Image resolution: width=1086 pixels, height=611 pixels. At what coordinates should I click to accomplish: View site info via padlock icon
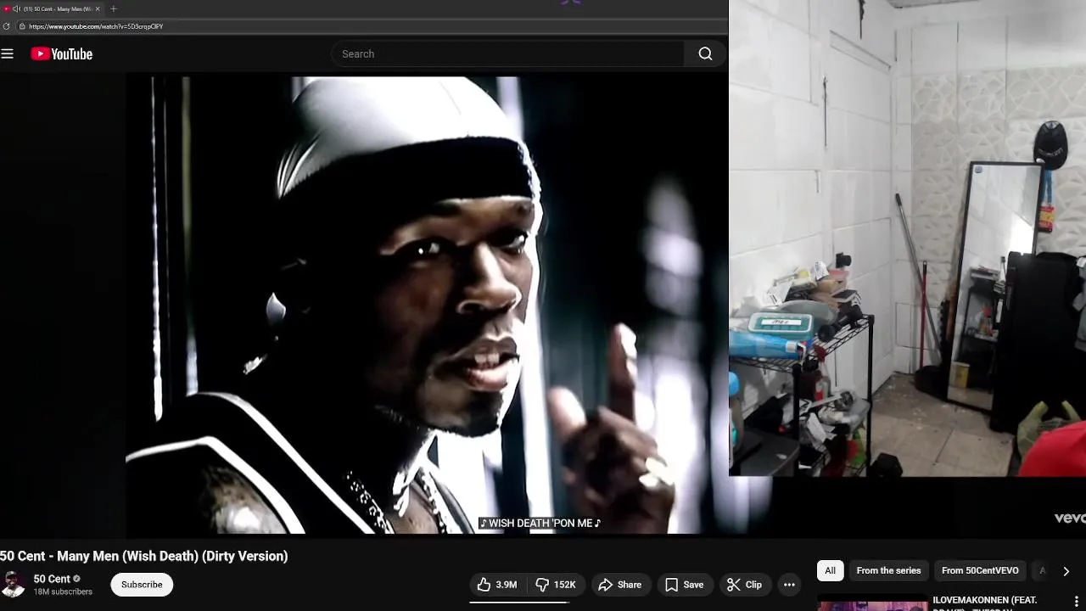click(x=22, y=26)
